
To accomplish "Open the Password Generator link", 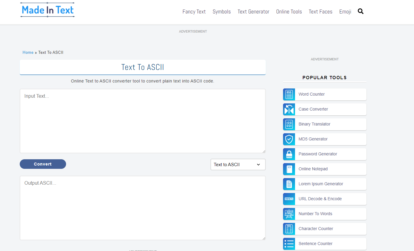I will pyautogui.click(x=318, y=154).
